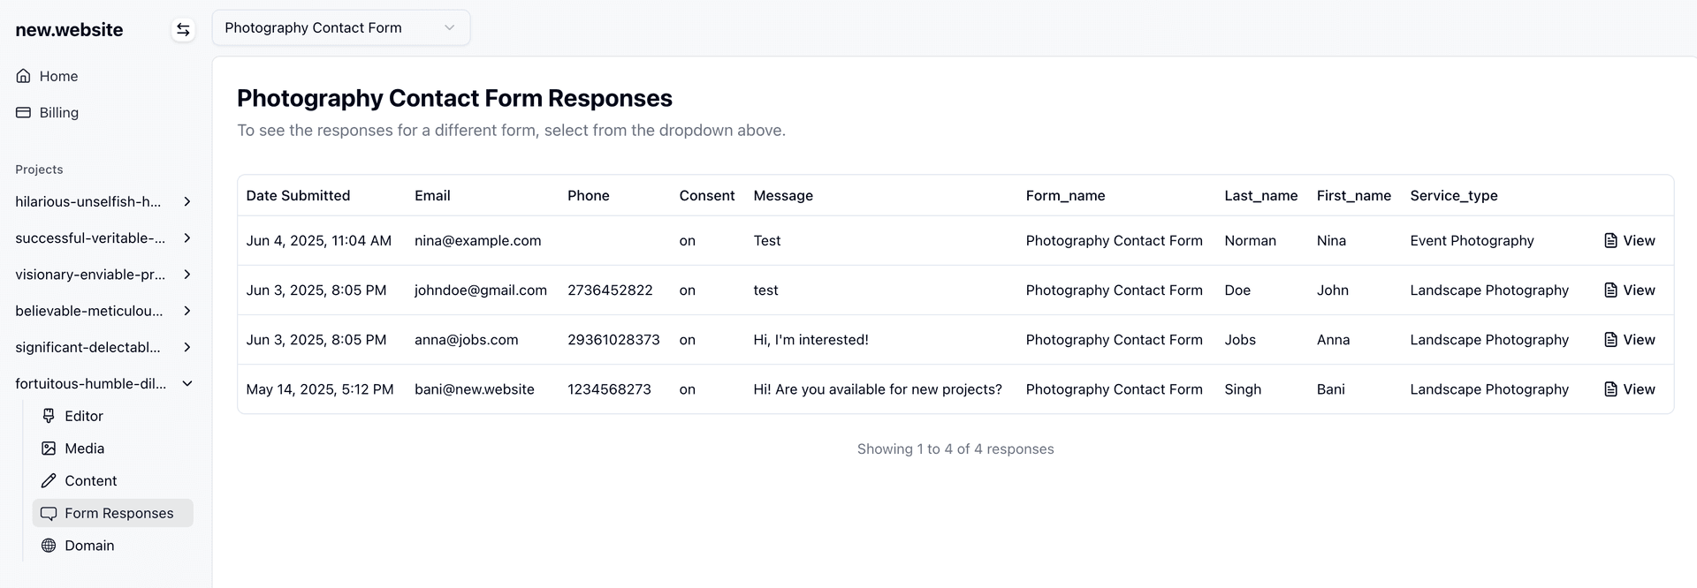The height and width of the screenshot is (588, 1697).
Task: Expand the believable-meticulous project chevron
Action: click(187, 311)
